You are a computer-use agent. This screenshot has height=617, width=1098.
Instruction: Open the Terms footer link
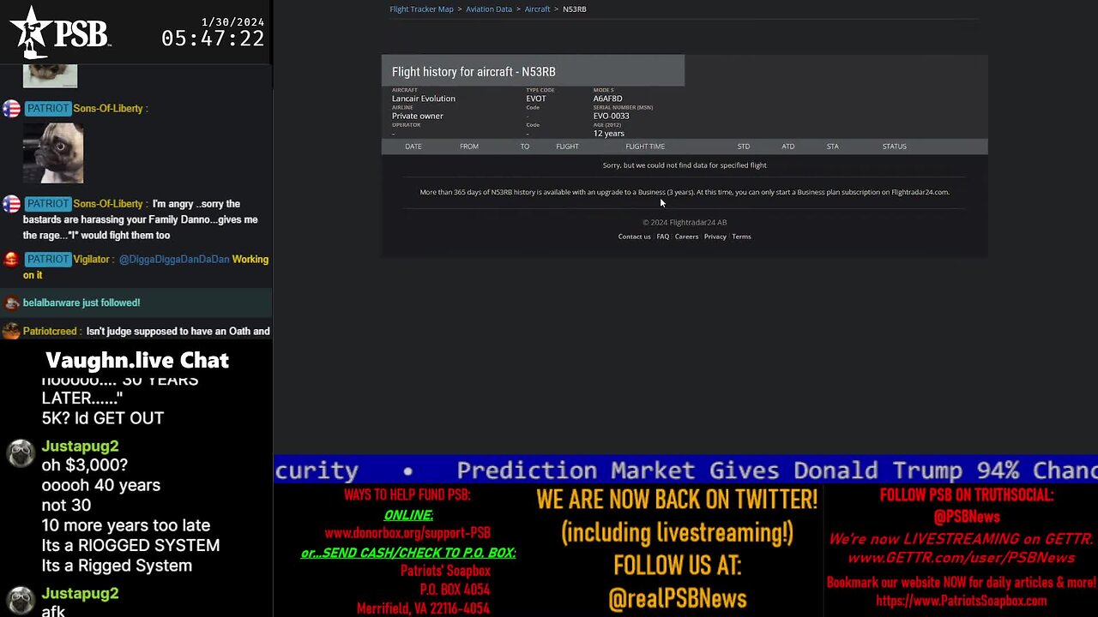[741, 237]
